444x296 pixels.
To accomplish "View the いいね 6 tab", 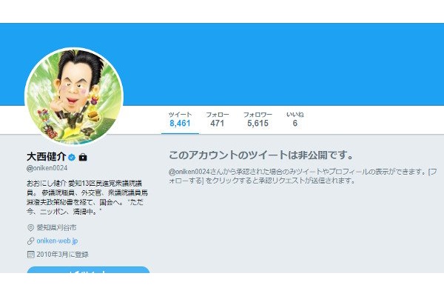I will (295, 120).
